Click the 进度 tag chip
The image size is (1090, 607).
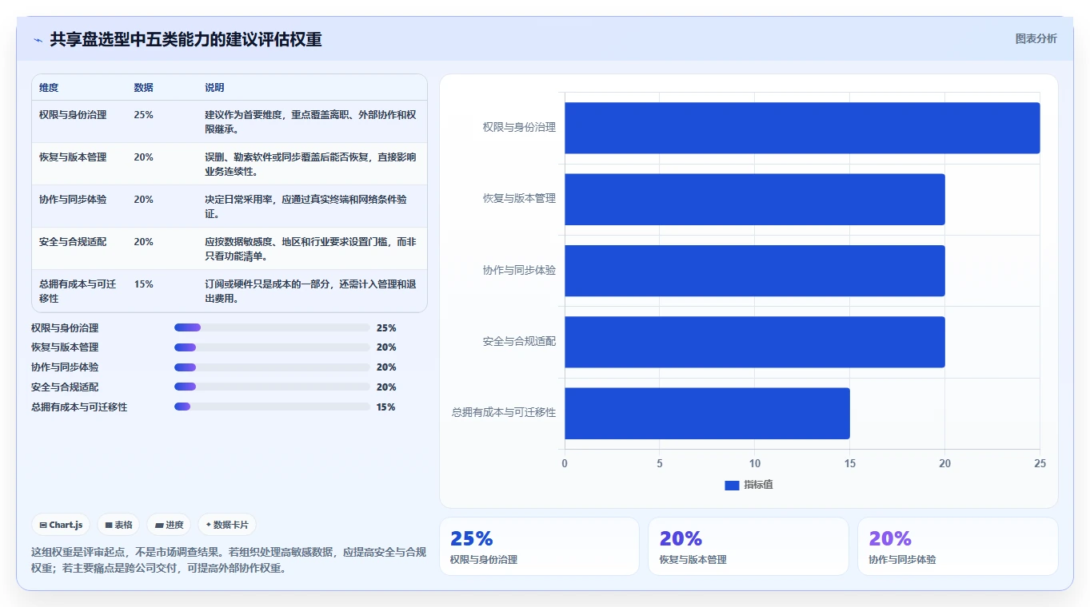tap(169, 525)
